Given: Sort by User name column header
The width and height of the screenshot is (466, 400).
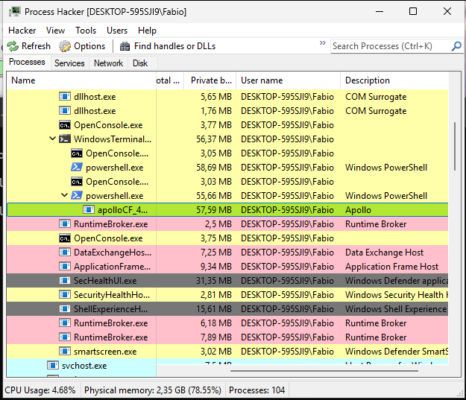Looking at the screenshot, I should [289, 80].
